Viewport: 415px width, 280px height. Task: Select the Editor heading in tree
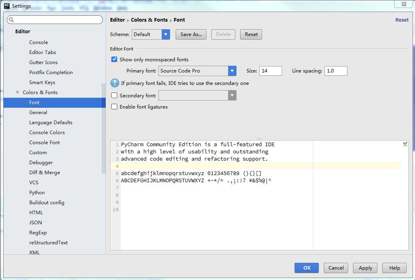click(23, 32)
